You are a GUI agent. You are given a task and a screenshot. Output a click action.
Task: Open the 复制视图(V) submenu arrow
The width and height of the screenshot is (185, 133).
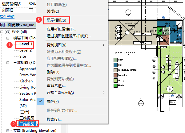104,45
